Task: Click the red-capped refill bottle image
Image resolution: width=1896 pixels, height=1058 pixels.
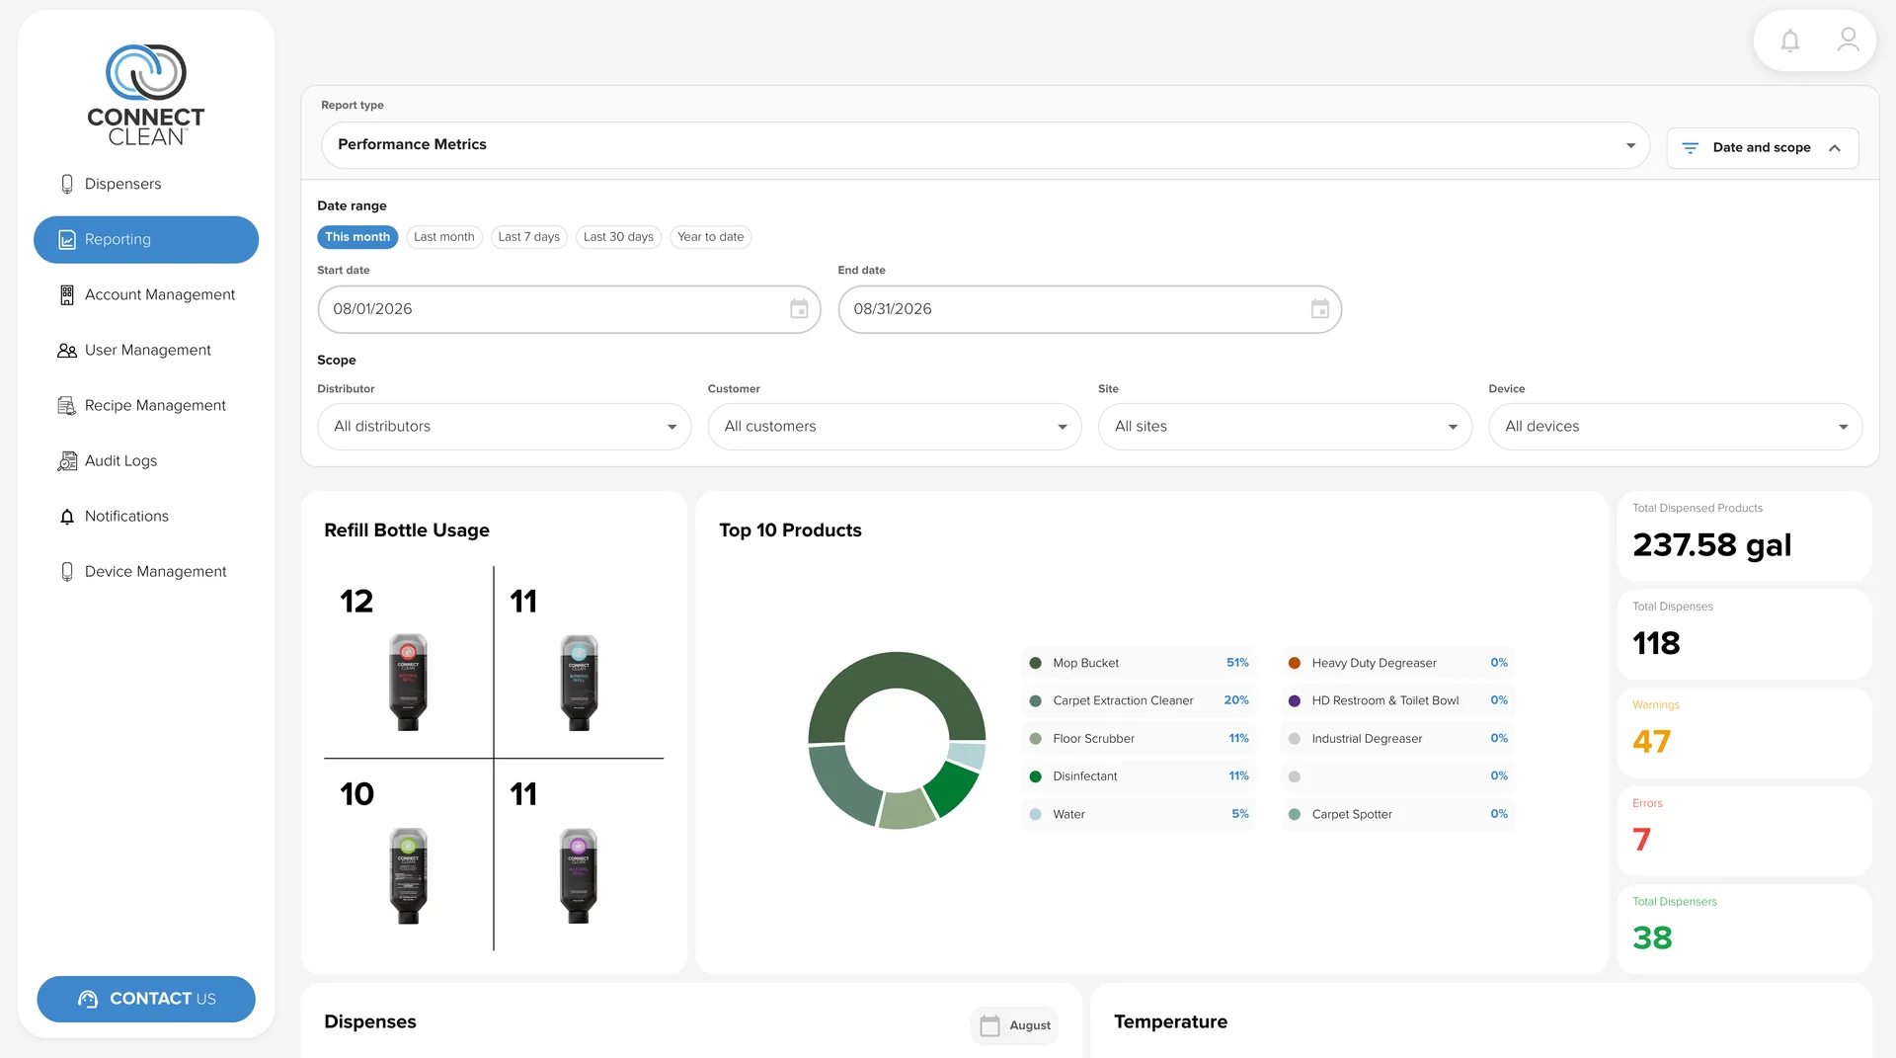Action: 408,682
